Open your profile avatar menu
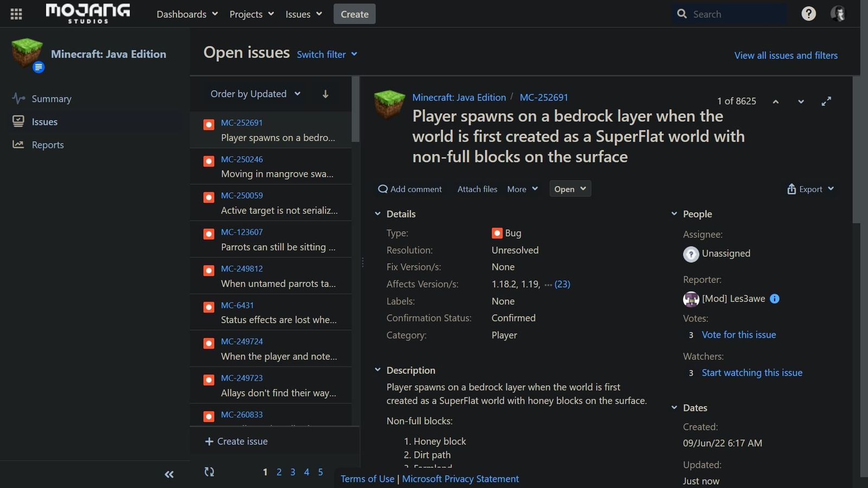The width and height of the screenshot is (868, 488). pyautogui.click(x=838, y=14)
